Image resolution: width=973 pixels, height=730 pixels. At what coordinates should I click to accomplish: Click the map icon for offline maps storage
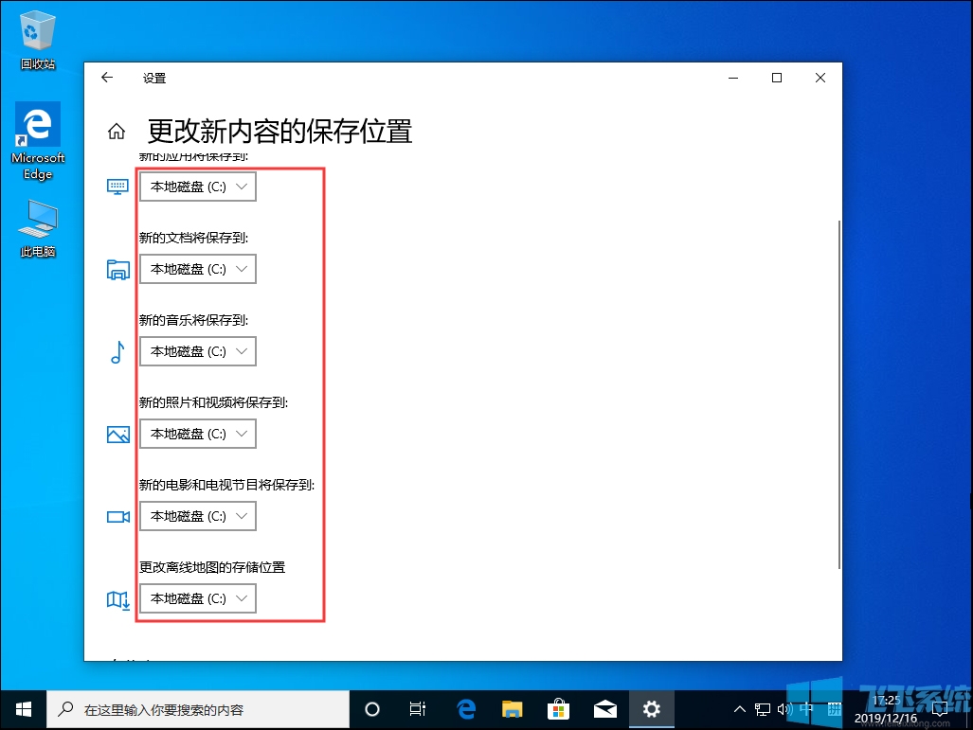coord(117,598)
